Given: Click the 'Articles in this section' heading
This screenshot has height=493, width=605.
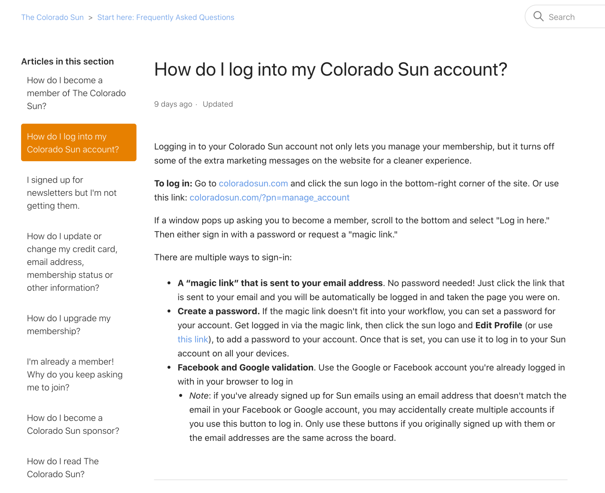Looking at the screenshot, I should tap(67, 61).
